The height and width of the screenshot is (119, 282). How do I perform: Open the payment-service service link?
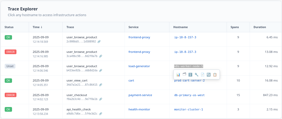[140, 95]
